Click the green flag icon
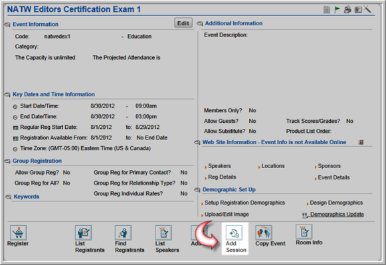386x265 pixels. [x=337, y=9]
